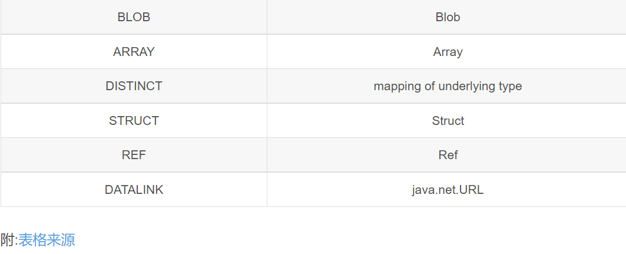Click the column divider beside DATALINK

[x=267, y=190]
